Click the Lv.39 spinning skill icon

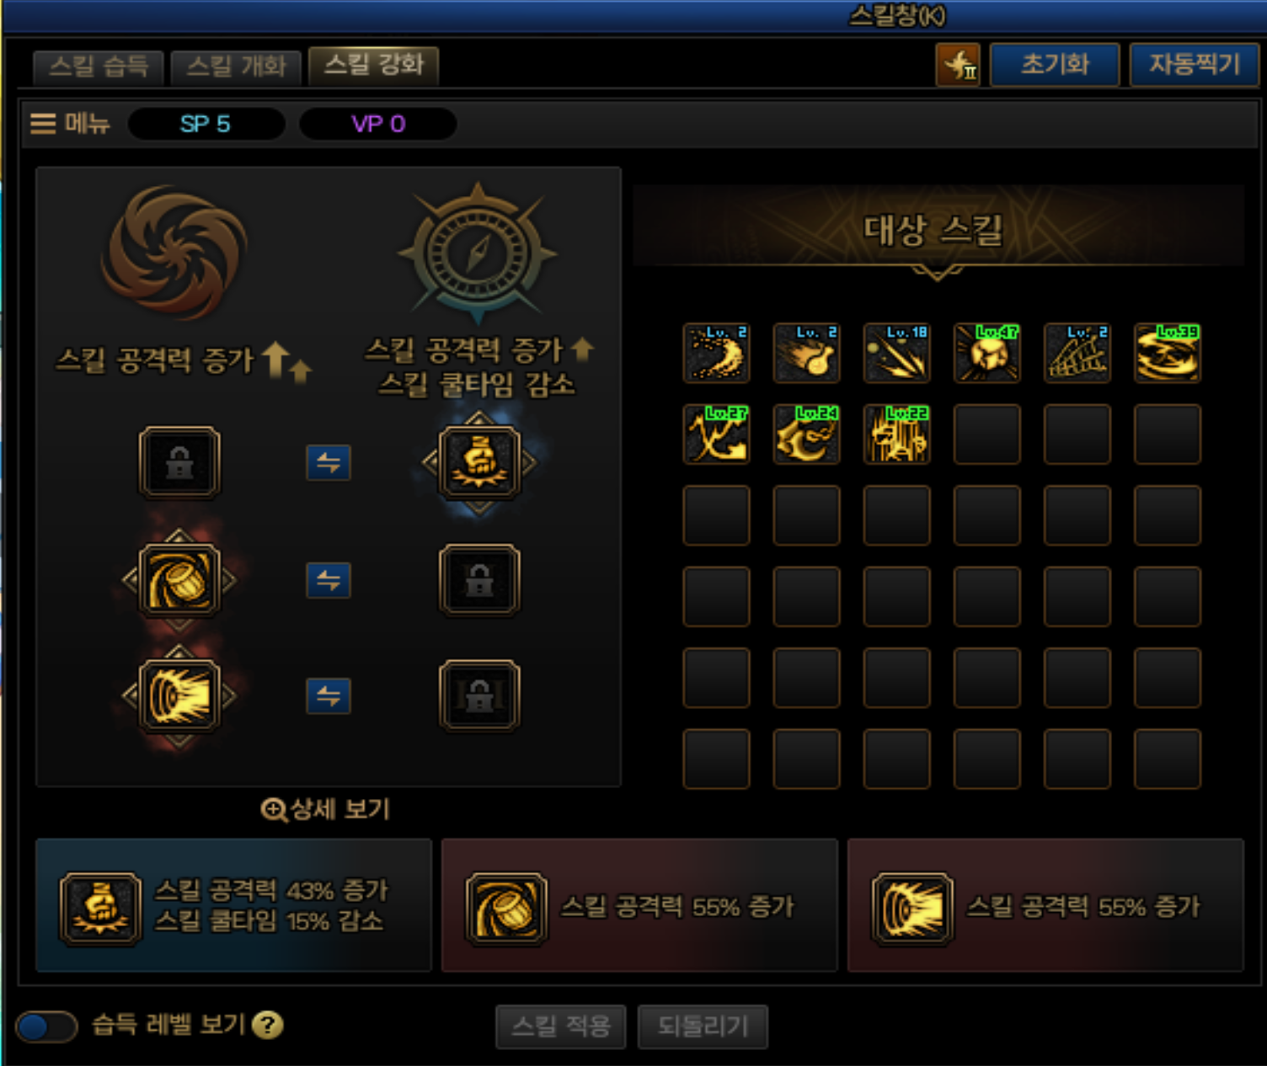[1167, 354]
